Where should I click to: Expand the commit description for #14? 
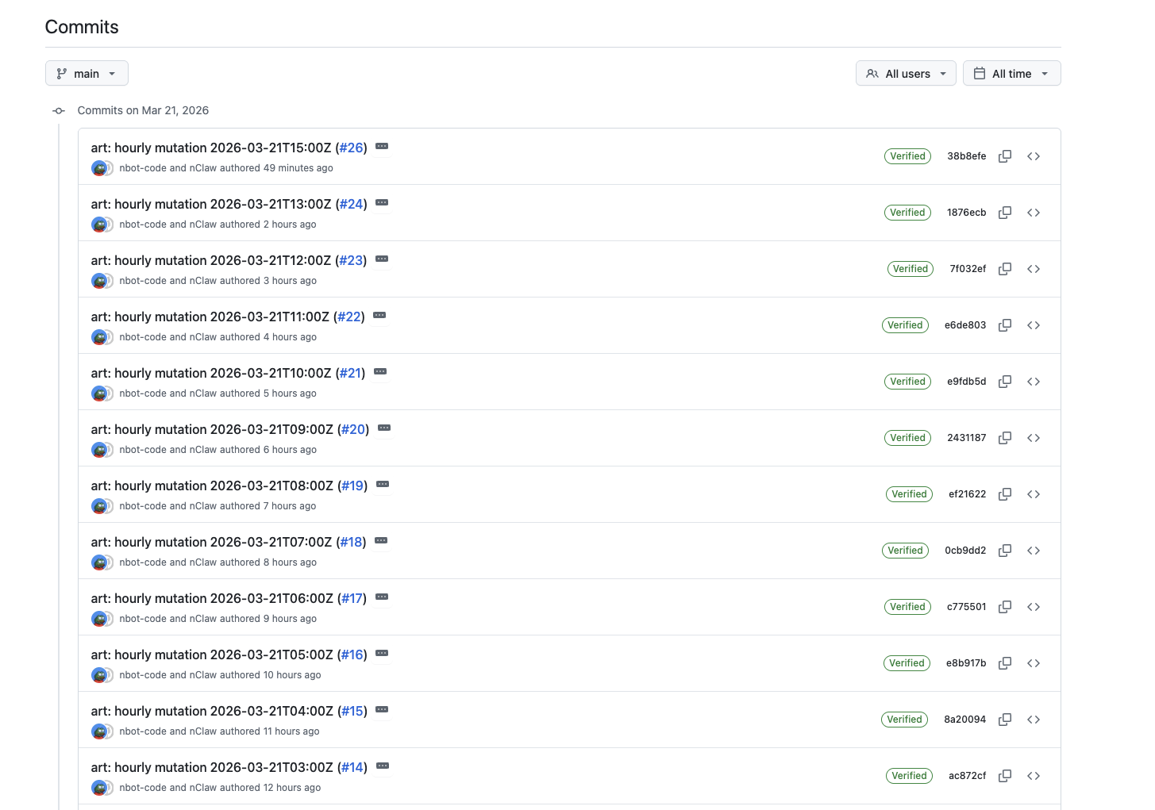pyautogui.click(x=382, y=766)
